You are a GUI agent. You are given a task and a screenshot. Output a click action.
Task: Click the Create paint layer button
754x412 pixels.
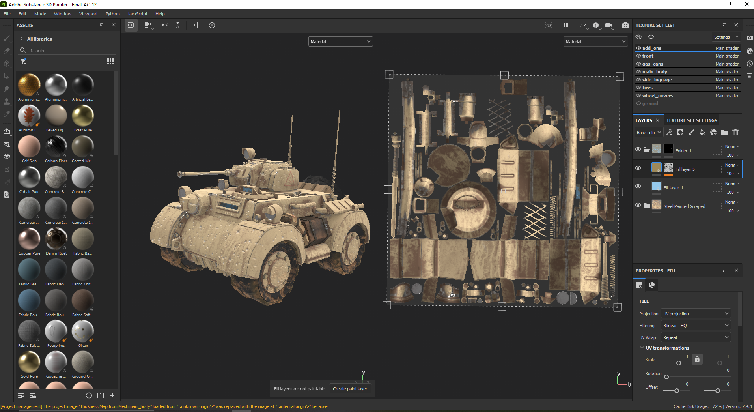click(350, 389)
